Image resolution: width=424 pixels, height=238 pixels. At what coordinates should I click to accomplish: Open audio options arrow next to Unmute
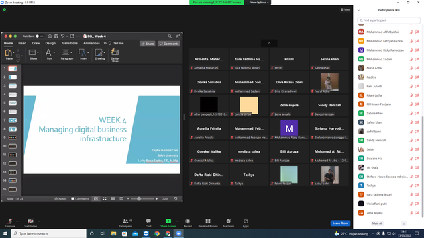point(17,221)
